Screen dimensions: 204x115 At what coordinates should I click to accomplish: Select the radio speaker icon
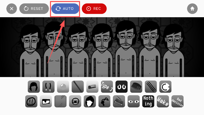click(119, 101)
